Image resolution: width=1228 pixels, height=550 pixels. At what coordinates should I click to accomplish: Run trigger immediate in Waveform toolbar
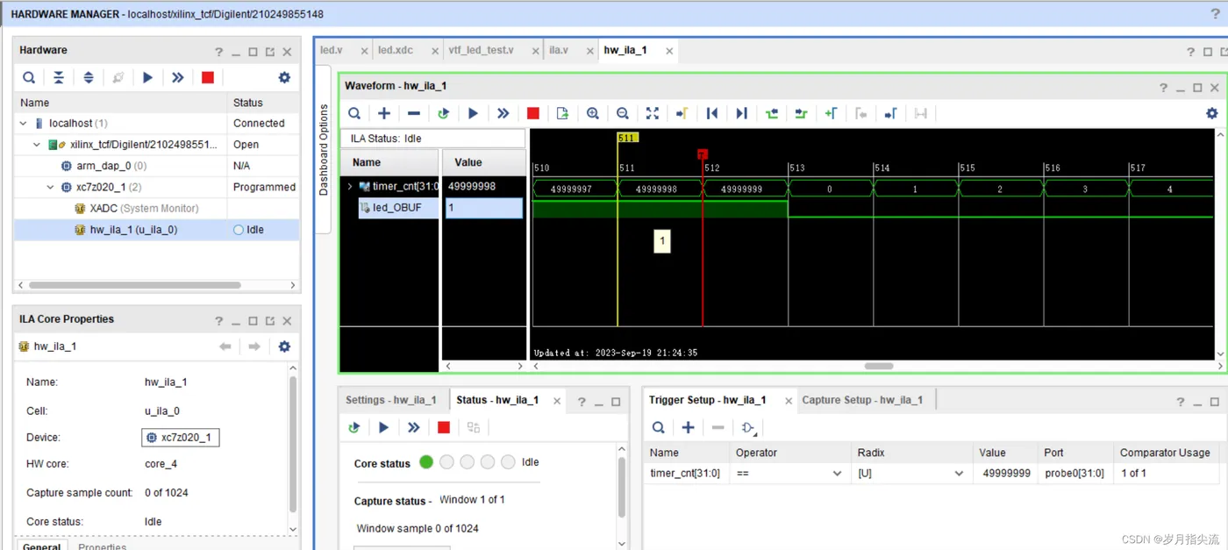(503, 113)
